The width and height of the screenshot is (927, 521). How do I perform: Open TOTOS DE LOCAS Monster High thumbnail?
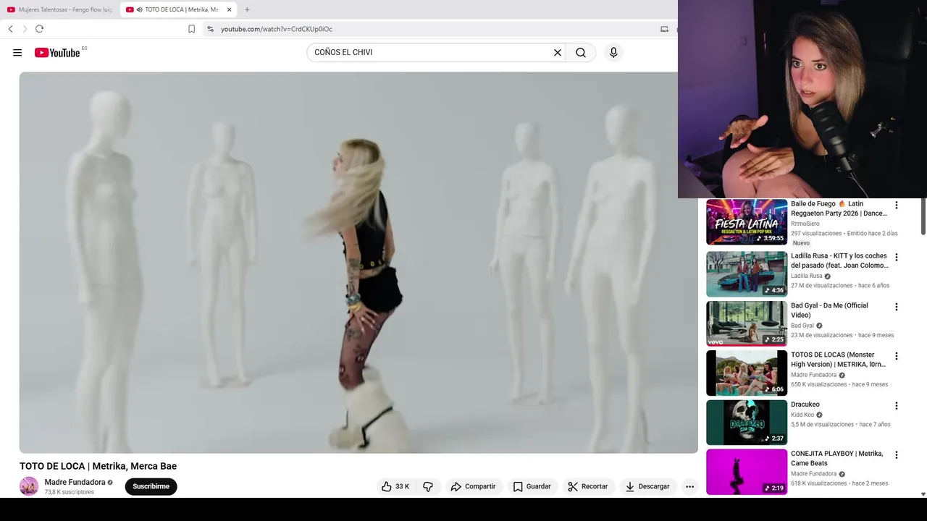pyautogui.click(x=747, y=373)
